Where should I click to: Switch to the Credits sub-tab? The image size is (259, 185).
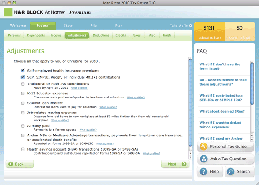(x=121, y=35)
